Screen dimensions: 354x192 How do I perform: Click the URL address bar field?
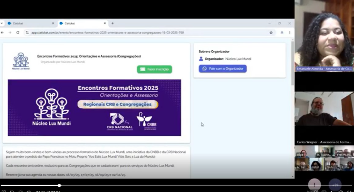tap(149, 32)
